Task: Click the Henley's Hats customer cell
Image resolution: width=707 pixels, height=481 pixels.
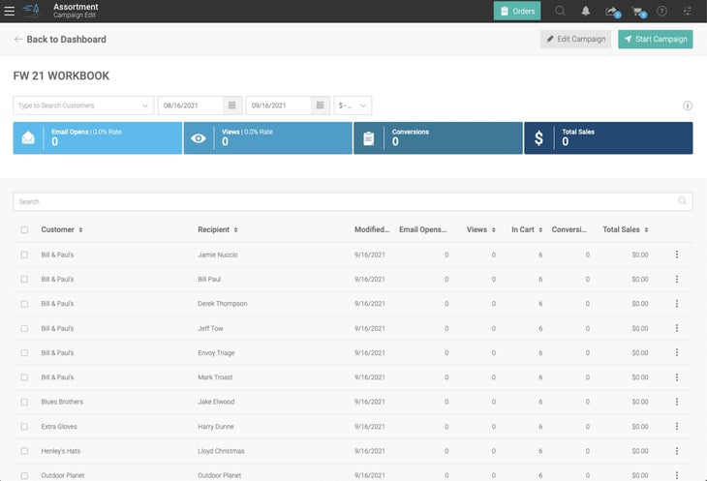Action: [61, 451]
